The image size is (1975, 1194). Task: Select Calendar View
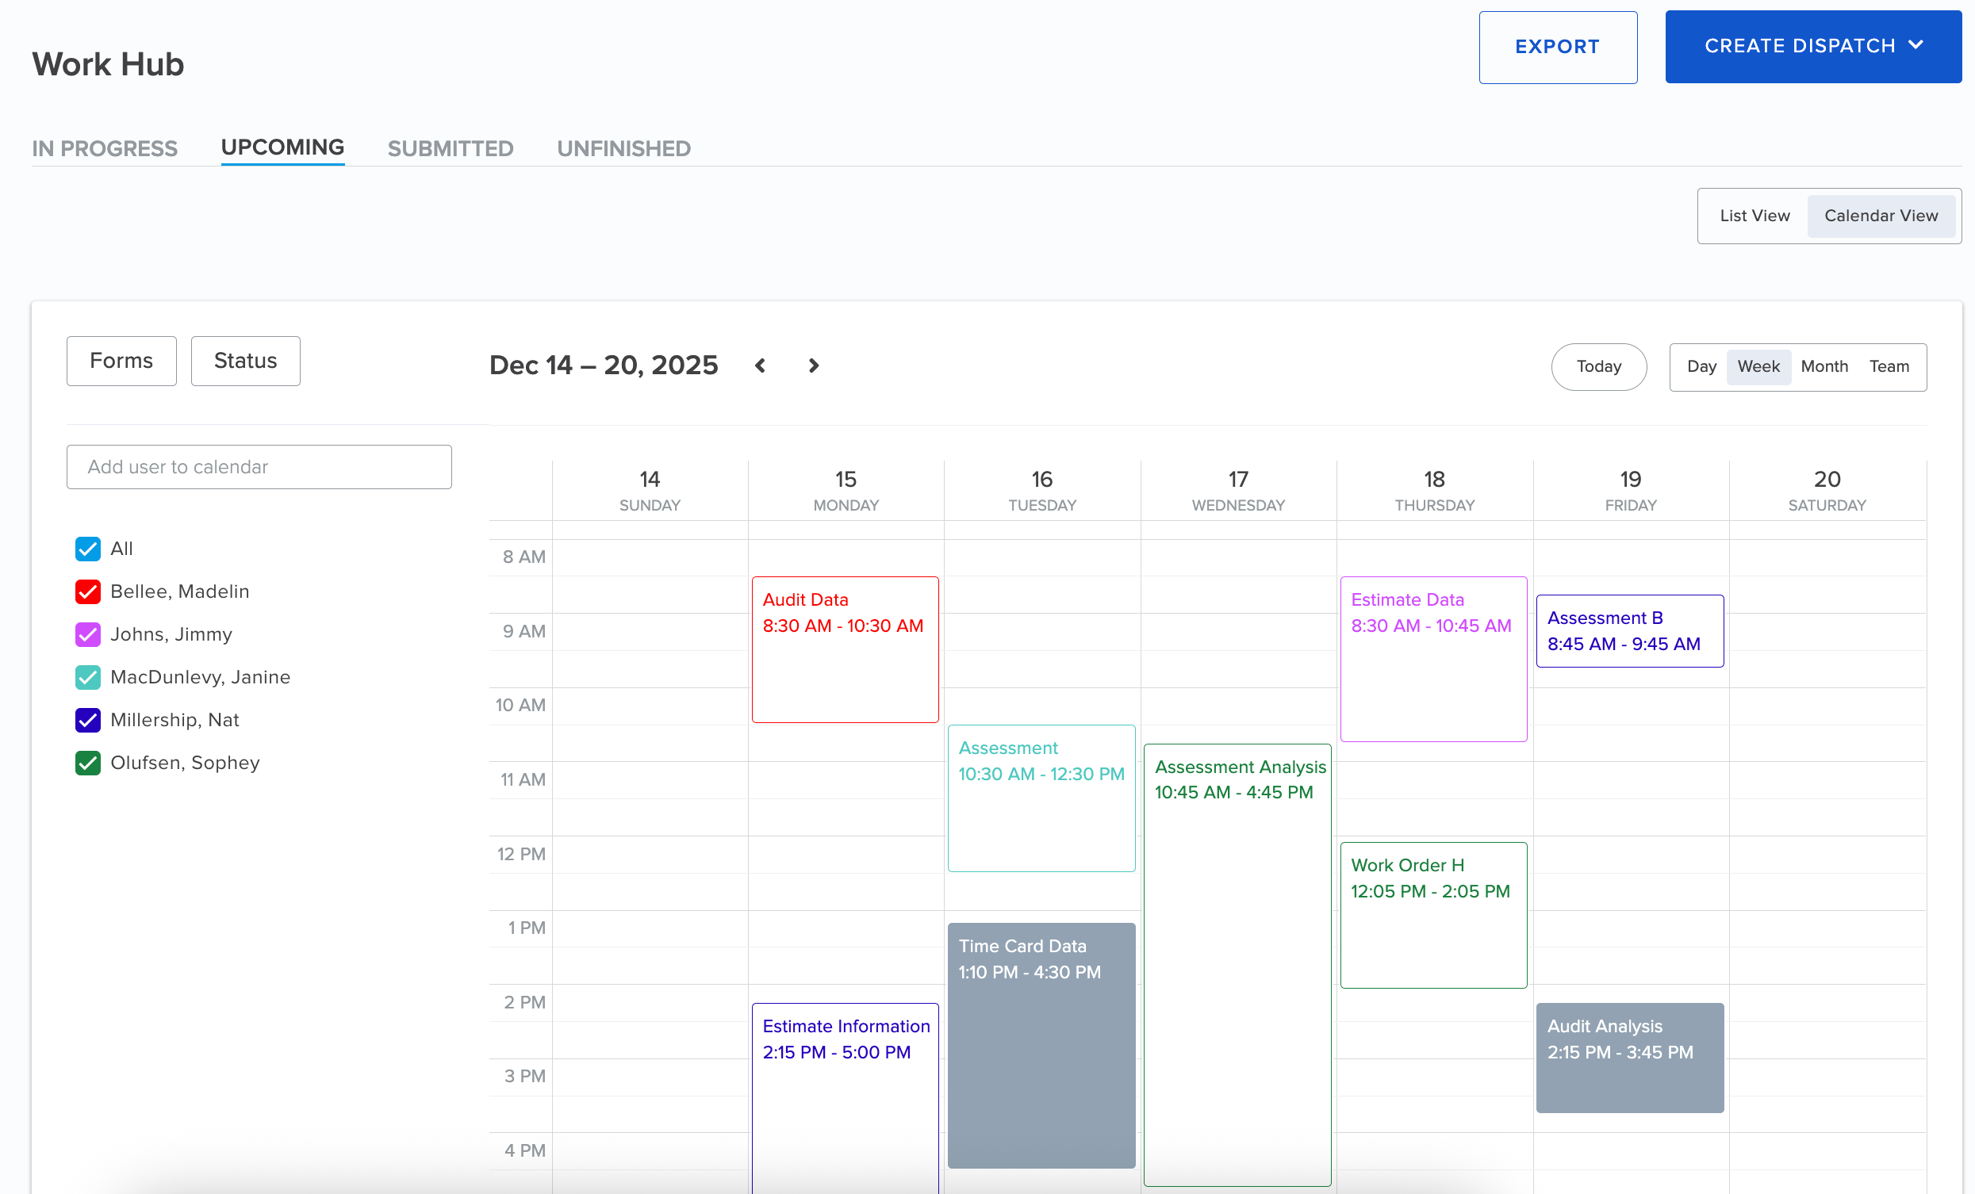point(1881,216)
